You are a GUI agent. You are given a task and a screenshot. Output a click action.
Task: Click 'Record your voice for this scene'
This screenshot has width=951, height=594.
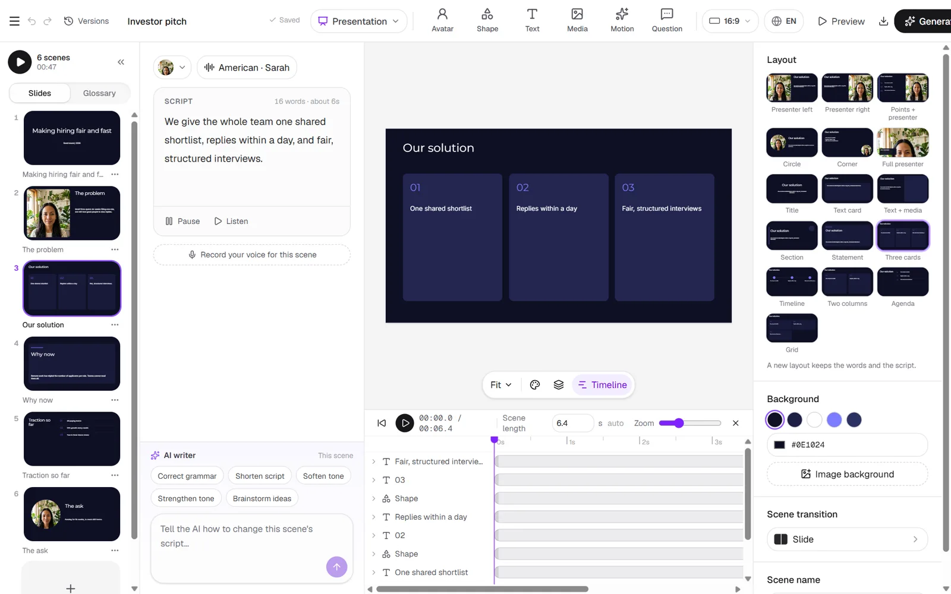tap(252, 255)
